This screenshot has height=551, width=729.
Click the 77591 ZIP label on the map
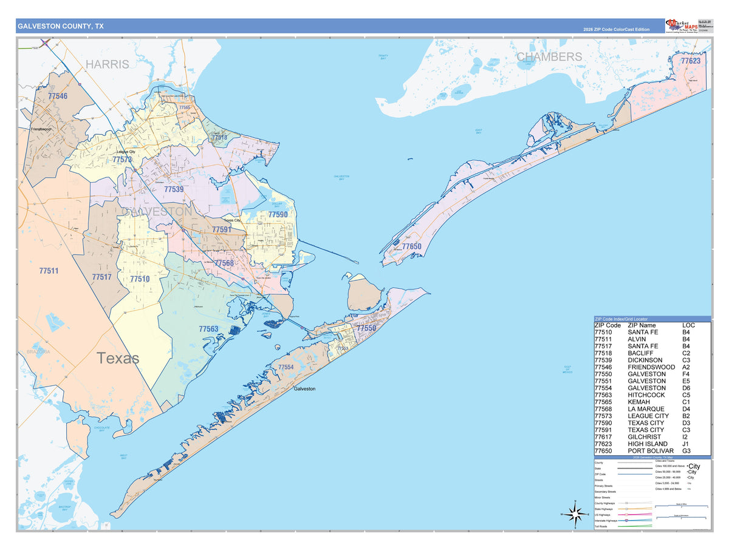pyautogui.click(x=221, y=230)
